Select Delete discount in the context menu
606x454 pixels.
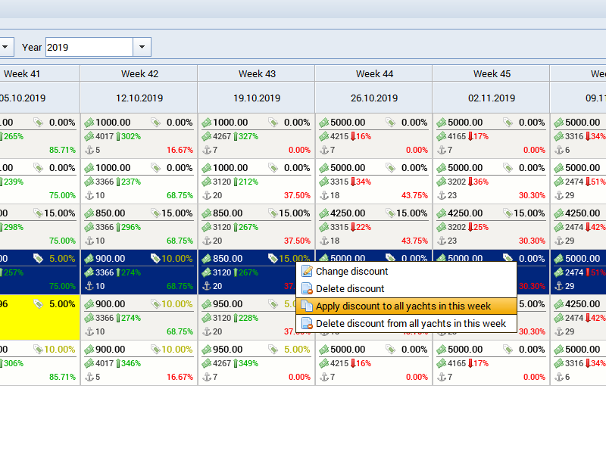350,288
